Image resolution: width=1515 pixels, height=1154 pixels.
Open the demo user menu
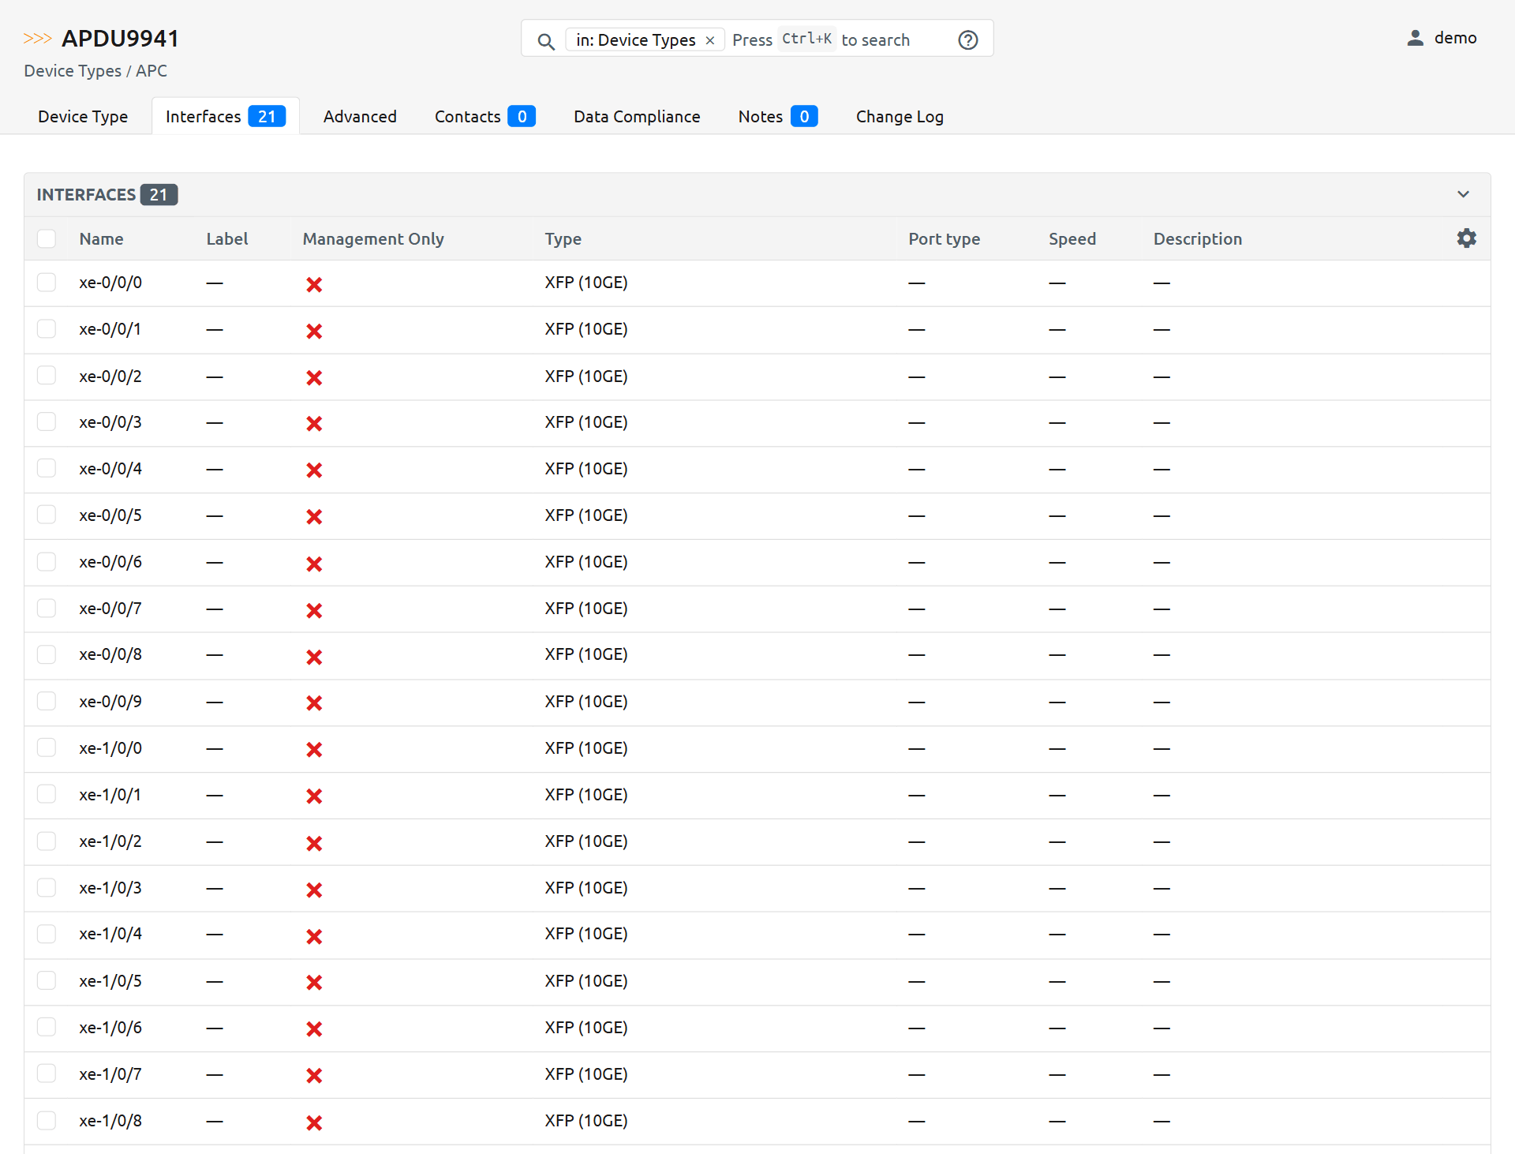tap(1454, 38)
